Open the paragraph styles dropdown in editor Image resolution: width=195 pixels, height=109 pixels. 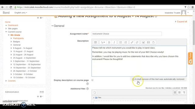pos(103,42)
